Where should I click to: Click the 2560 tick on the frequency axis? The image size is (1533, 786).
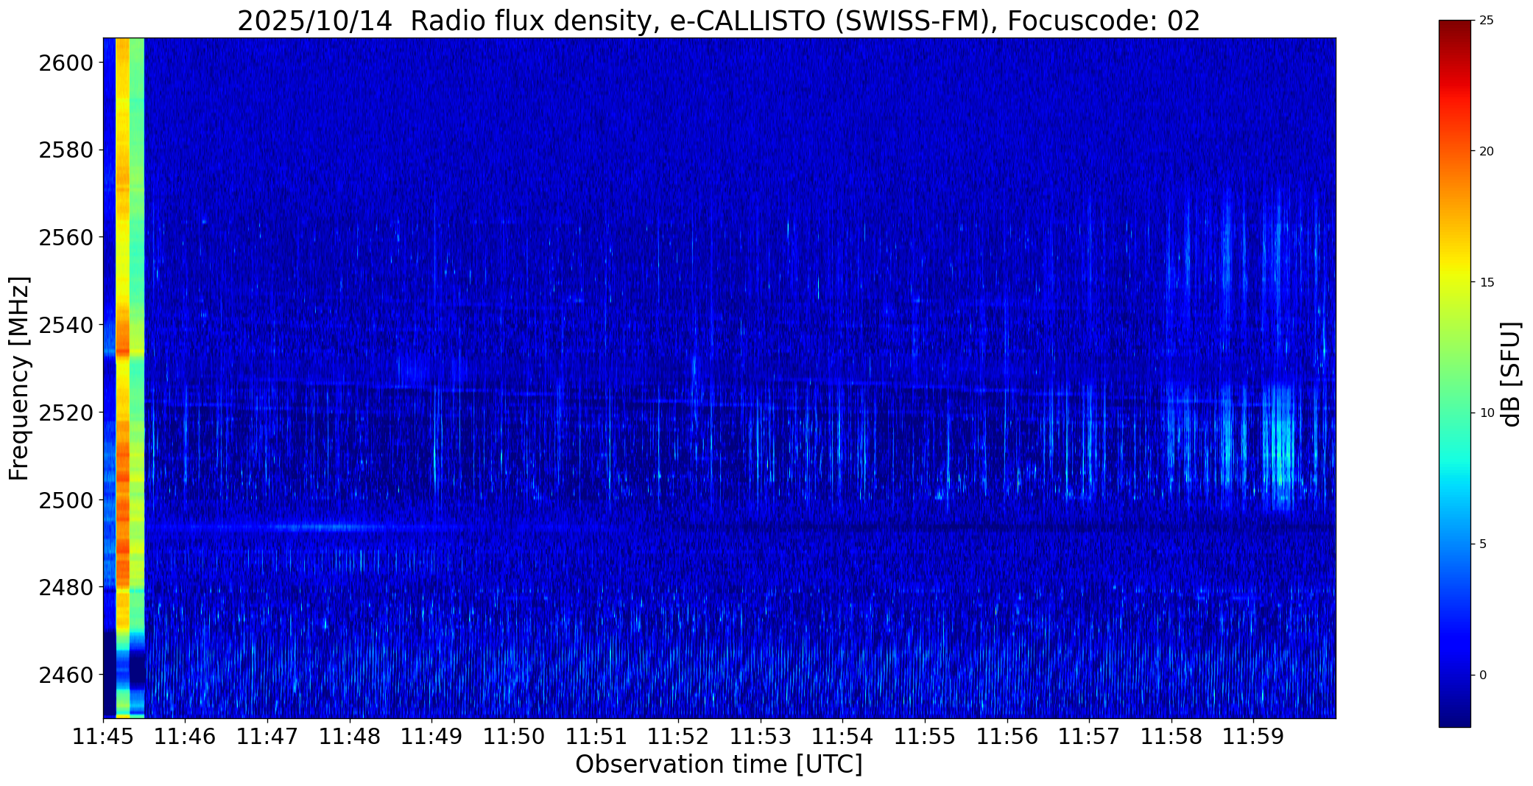(x=66, y=237)
